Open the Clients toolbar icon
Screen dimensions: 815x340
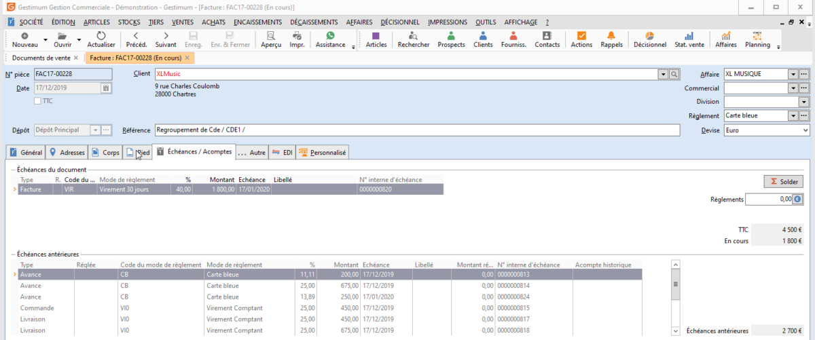483,35
